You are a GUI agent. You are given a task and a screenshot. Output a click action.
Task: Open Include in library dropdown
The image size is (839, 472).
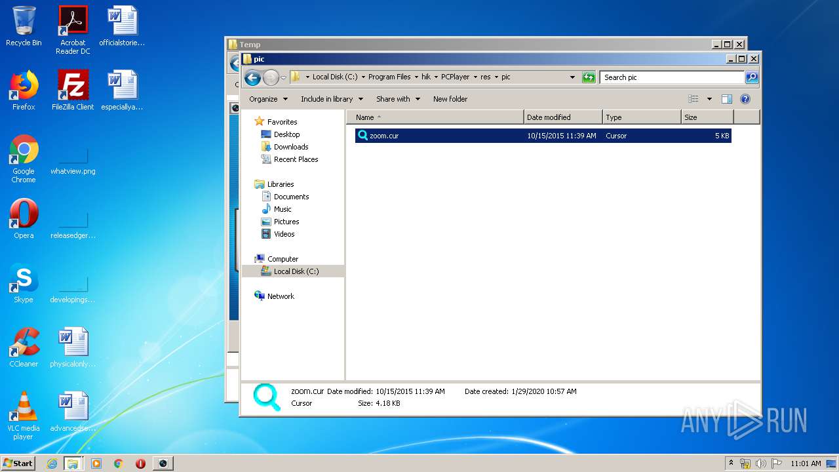[x=332, y=99]
